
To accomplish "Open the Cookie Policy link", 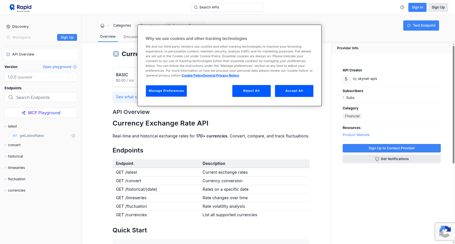I will pyautogui.click(x=192, y=76).
